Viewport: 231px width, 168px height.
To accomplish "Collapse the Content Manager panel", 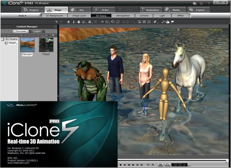I will [x=55, y=27].
